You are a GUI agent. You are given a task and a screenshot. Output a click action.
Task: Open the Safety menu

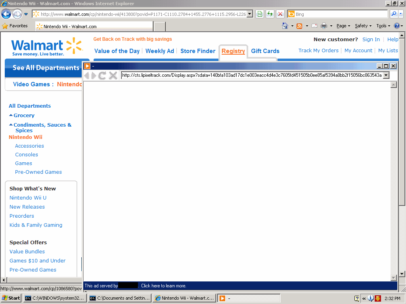pyautogui.click(x=363, y=26)
